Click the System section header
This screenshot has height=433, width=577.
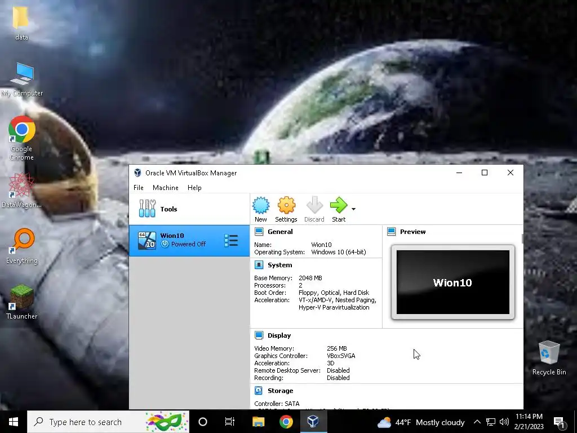click(279, 265)
